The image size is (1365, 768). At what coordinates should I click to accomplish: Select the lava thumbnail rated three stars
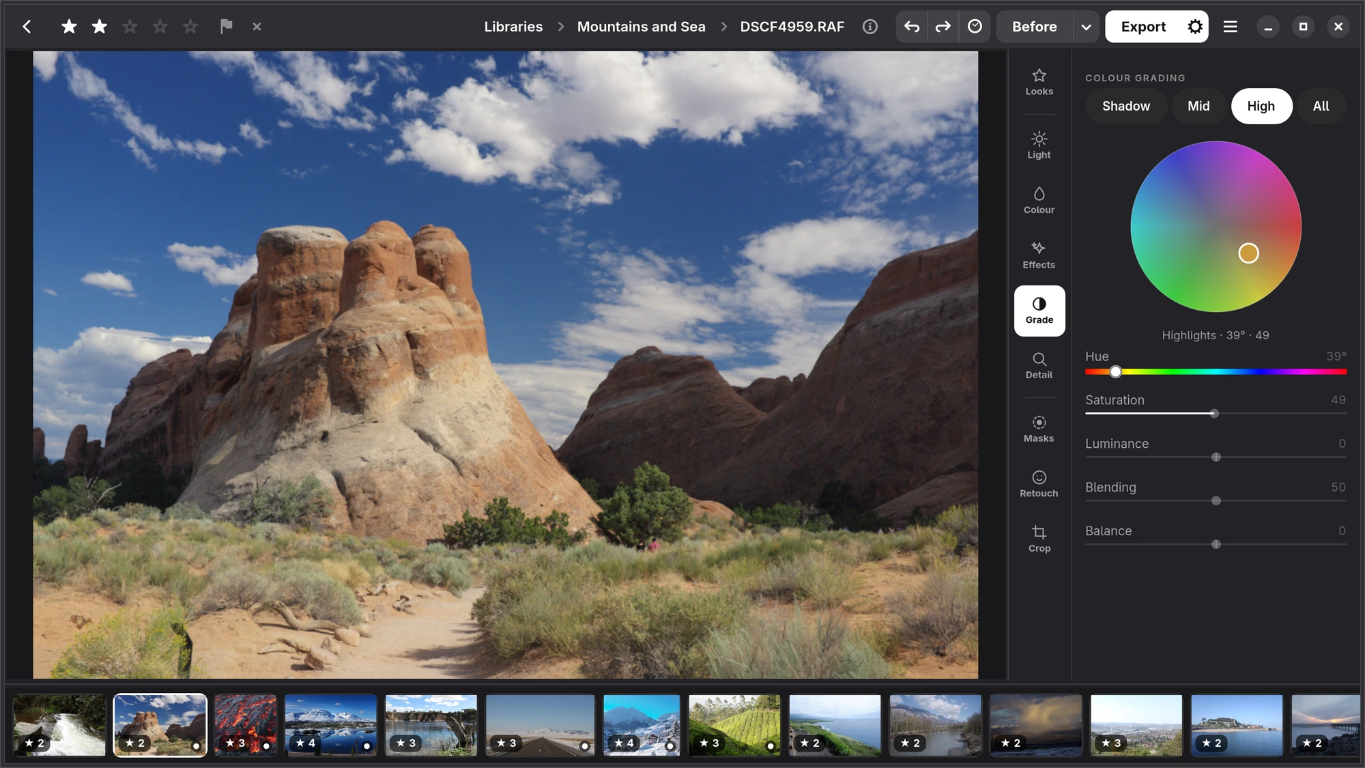[x=245, y=725]
